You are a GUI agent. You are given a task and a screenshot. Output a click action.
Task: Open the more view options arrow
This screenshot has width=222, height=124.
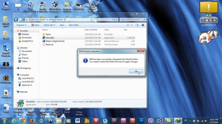131,25
